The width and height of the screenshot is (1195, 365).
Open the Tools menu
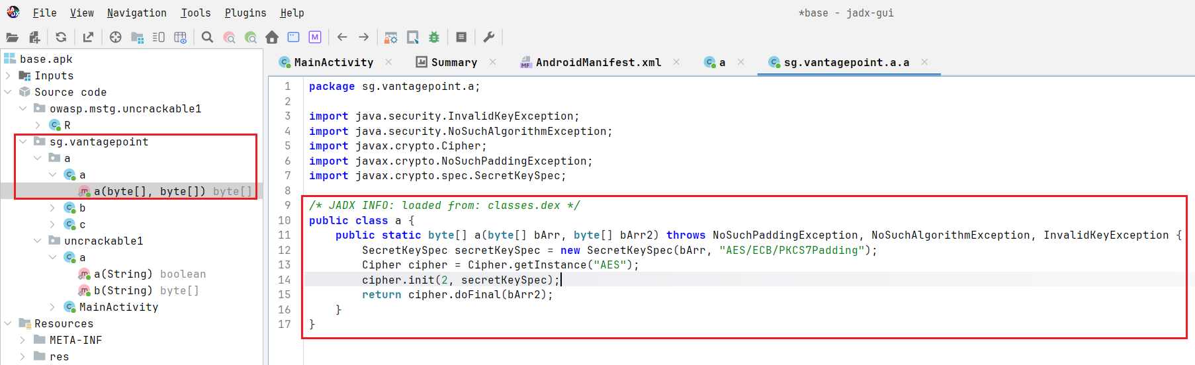[x=196, y=13]
